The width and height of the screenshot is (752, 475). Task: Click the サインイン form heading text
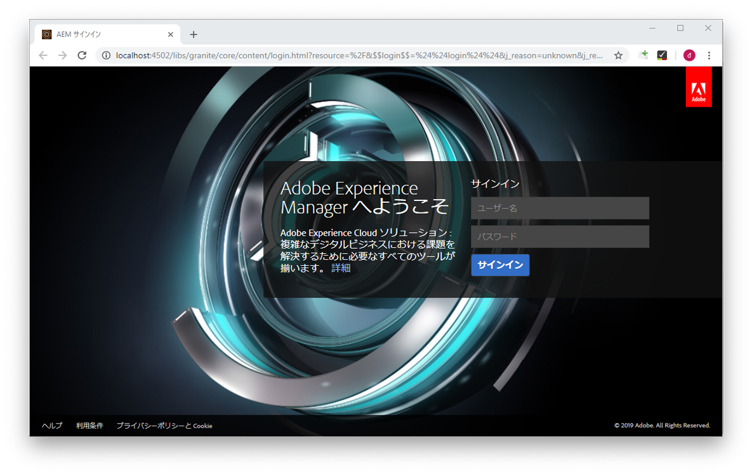pos(496,183)
